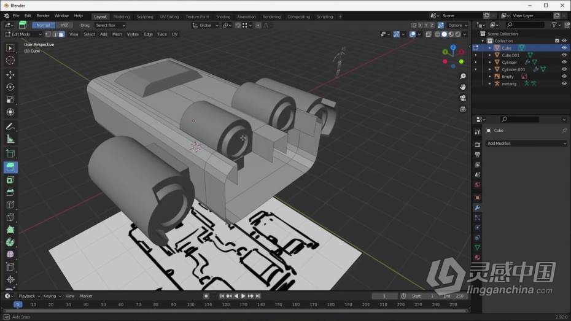Select the Extrude Region tool
Viewport: 571px width, 321px height.
click(10, 168)
